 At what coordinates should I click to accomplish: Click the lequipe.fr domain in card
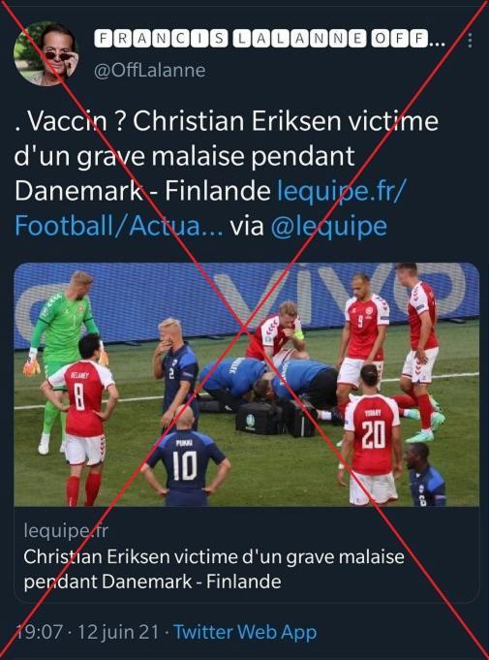tap(66, 530)
